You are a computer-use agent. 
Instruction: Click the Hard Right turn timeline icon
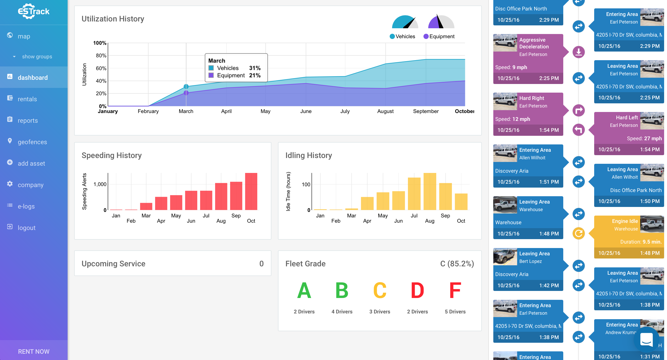click(578, 110)
